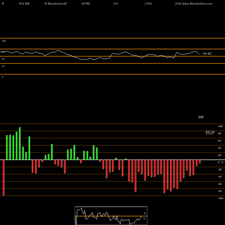Click the ') GNA' header text
This screenshot has height=225, width=225.
coord(148,4)
